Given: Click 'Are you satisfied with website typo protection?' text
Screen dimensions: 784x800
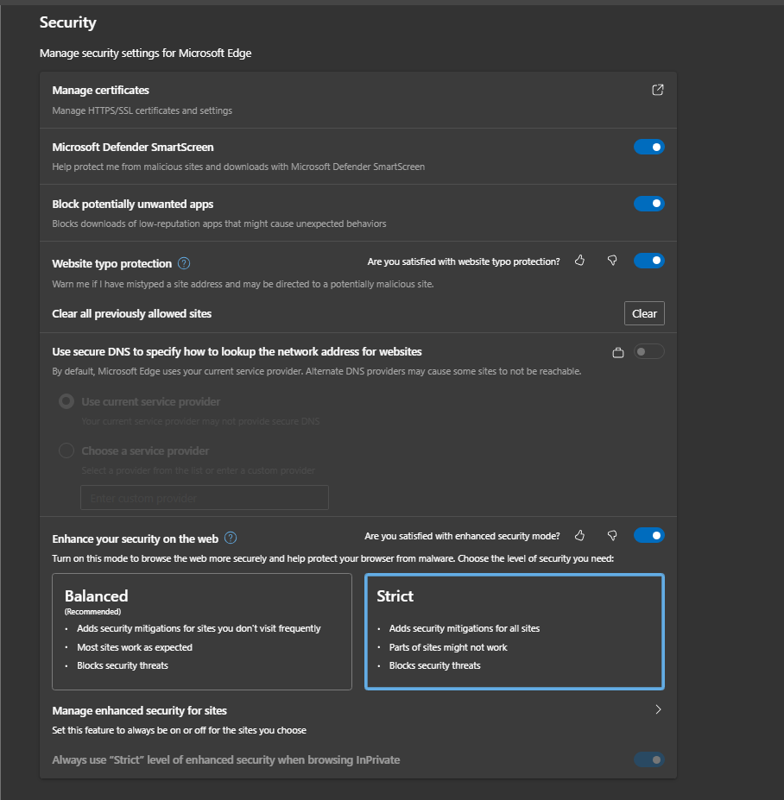Looking at the screenshot, I should pyautogui.click(x=464, y=261).
